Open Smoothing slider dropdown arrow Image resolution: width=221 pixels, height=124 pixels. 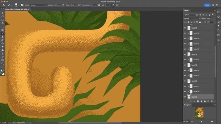point(96,5)
